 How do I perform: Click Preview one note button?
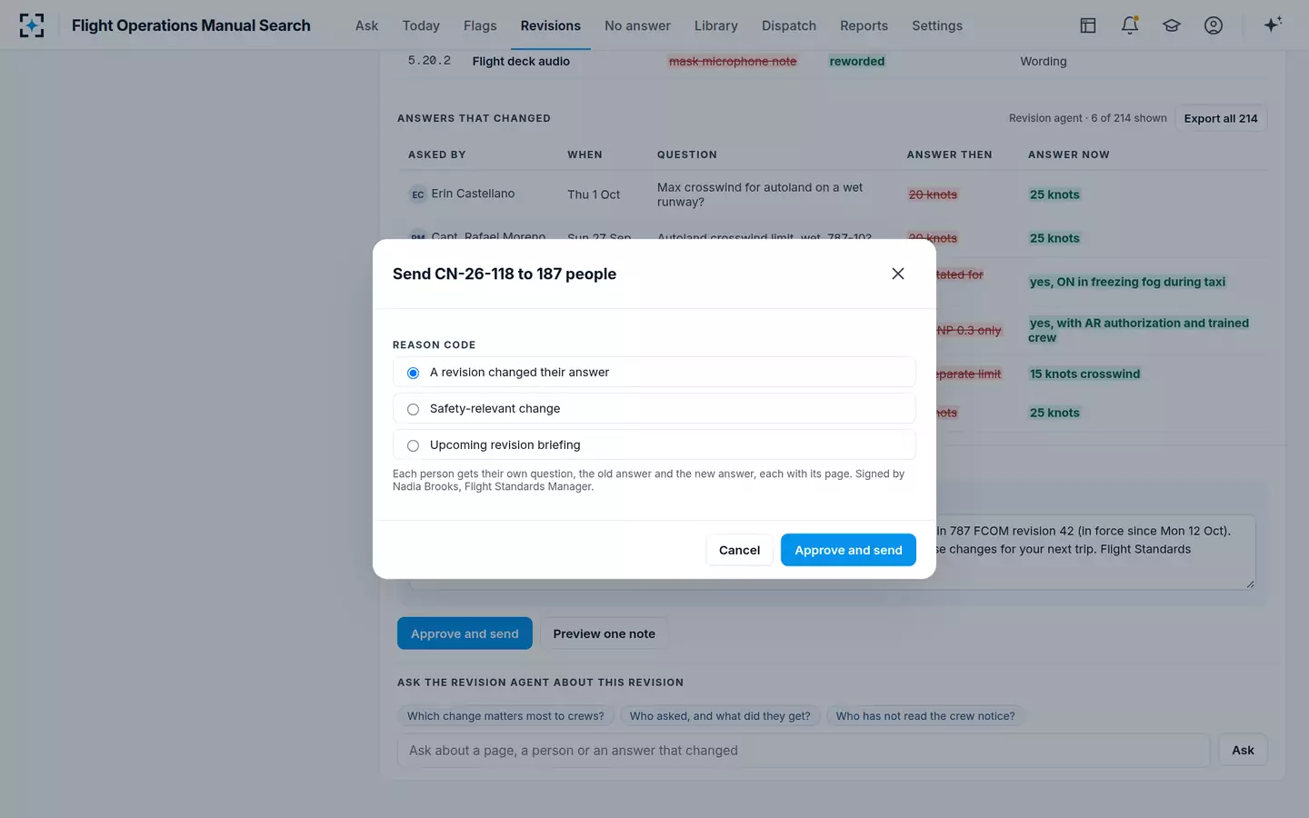pos(604,633)
